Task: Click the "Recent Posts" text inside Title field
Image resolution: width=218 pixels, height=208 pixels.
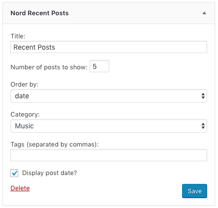Action: point(34,47)
